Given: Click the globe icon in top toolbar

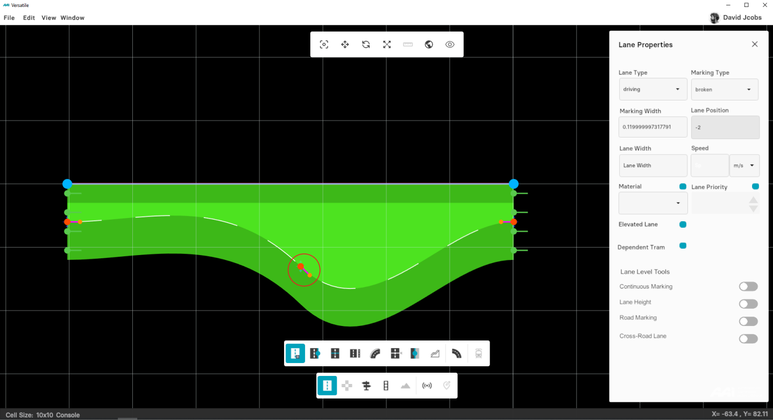Looking at the screenshot, I should click(x=429, y=45).
